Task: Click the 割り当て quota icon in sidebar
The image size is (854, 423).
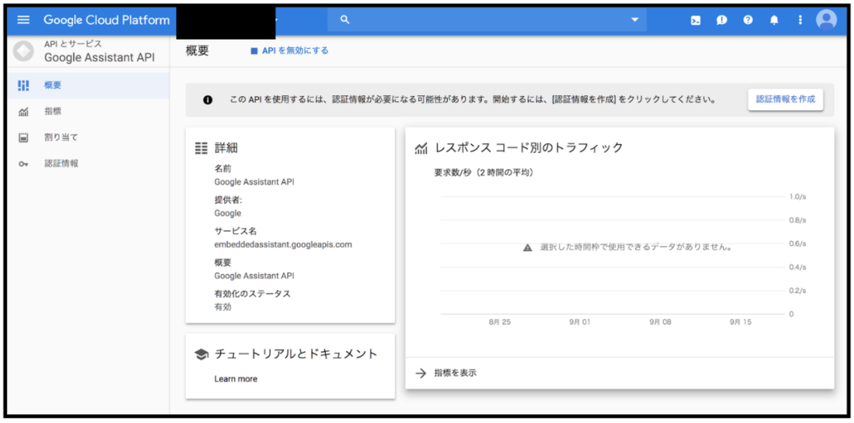Action: (x=23, y=137)
